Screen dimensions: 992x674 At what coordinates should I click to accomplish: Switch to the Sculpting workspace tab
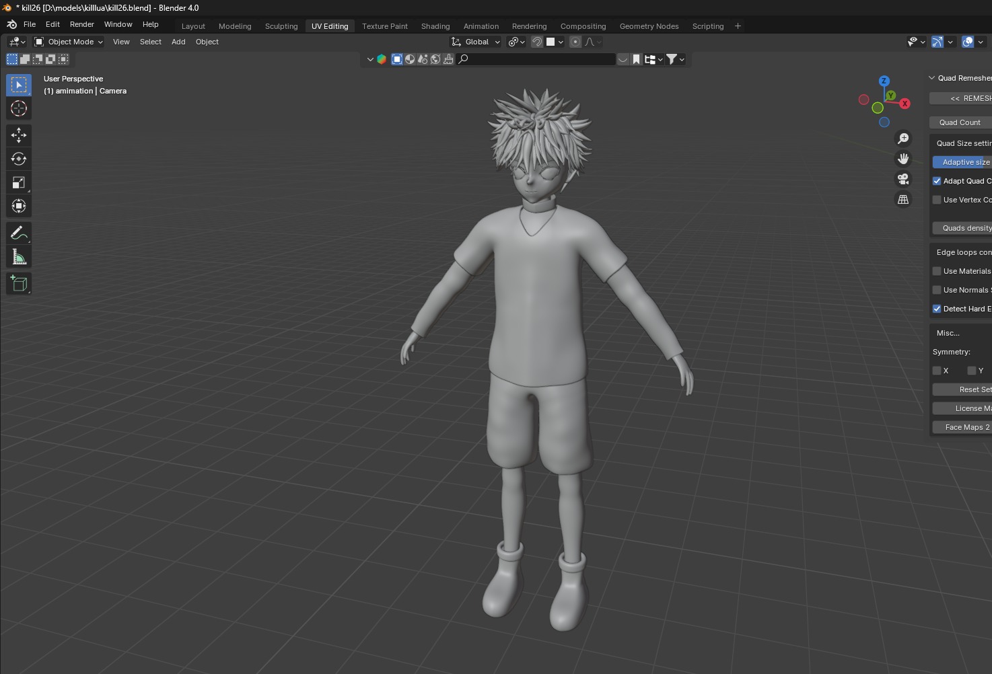[281, 26]
